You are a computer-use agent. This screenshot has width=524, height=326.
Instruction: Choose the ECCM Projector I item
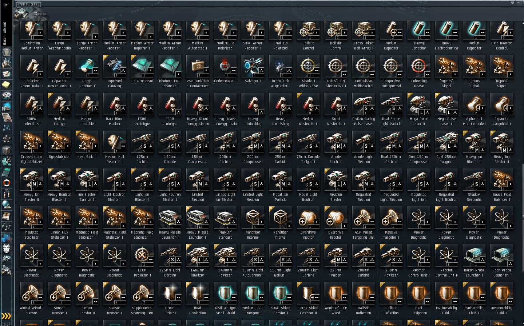pyautogui.click(x=142, y=261)
